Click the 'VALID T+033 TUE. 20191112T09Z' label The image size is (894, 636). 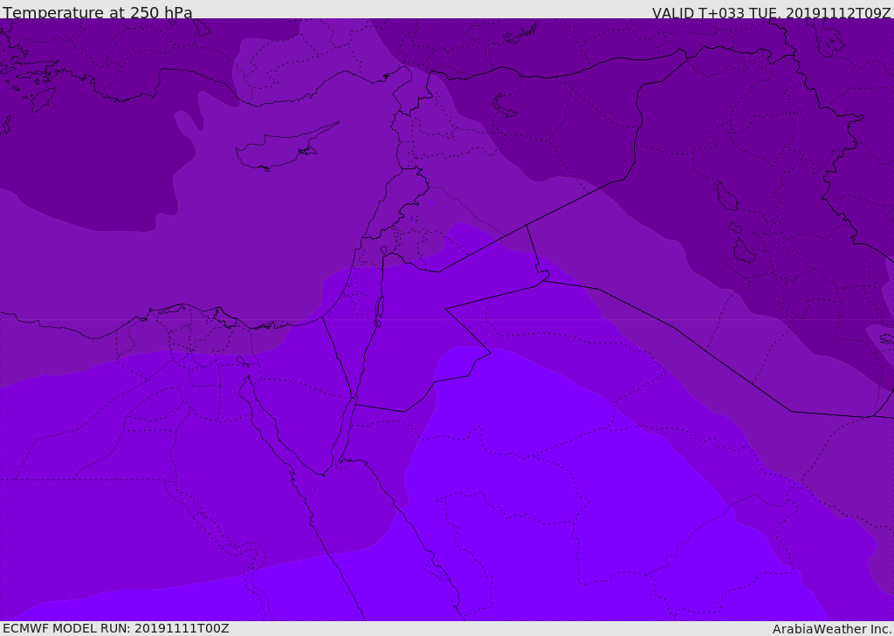[x=772, y=13]
